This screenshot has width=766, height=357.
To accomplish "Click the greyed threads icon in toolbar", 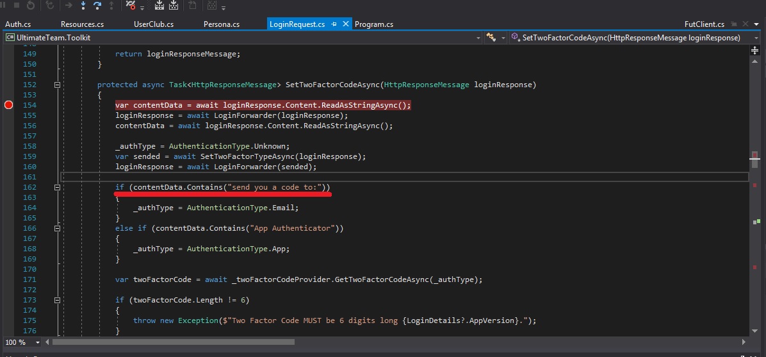I will pos(193,5).
